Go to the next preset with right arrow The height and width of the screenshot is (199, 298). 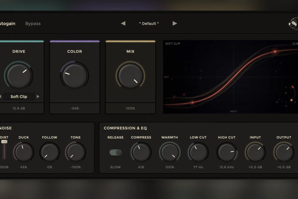click(175, 24)
